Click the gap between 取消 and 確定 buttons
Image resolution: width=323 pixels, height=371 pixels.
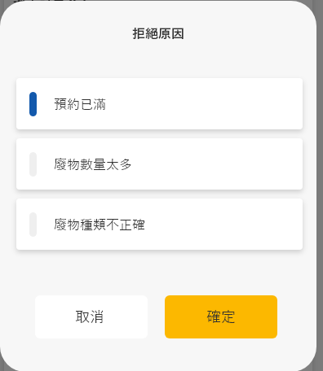click(x=156, y=316)
